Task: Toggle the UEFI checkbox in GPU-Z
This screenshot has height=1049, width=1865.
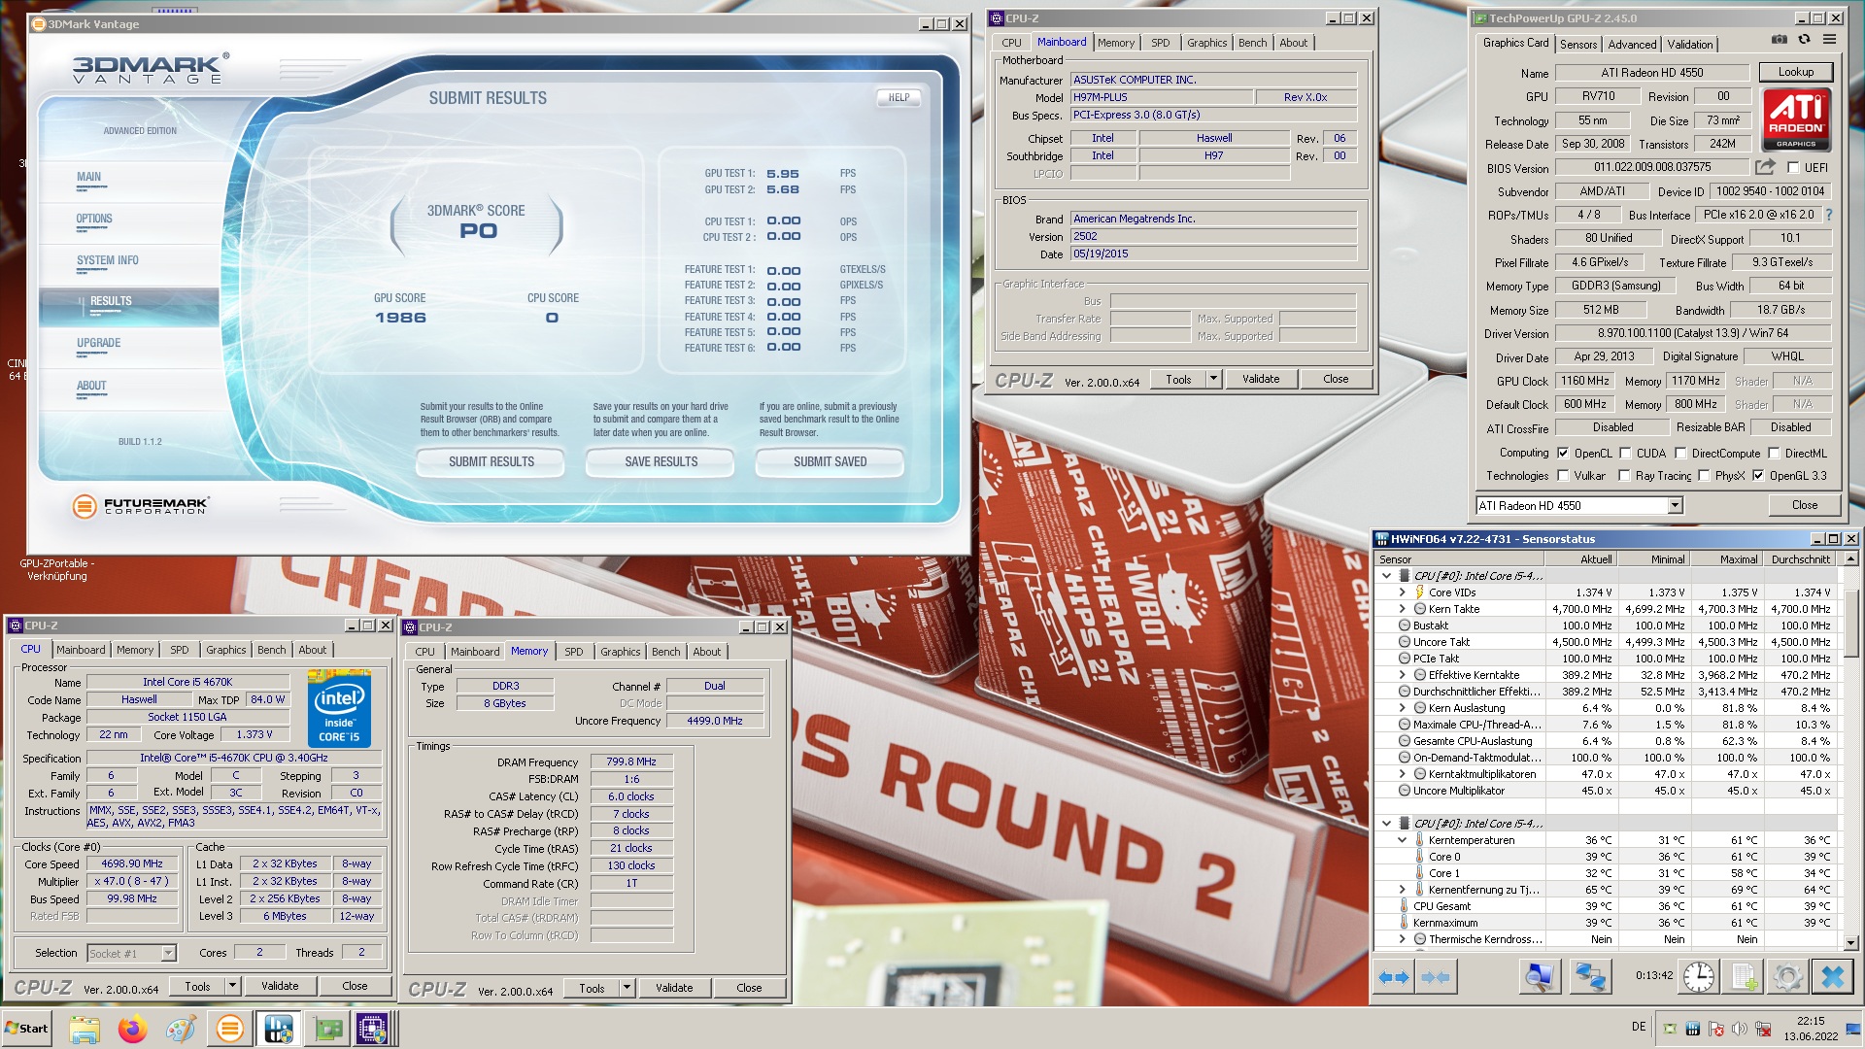Action: (1792, 167)
